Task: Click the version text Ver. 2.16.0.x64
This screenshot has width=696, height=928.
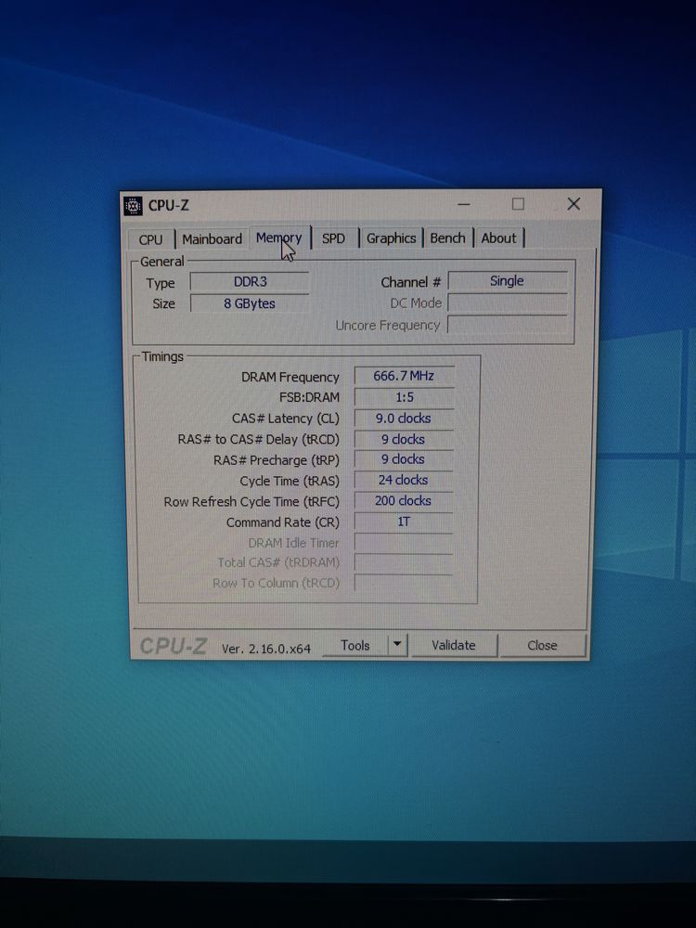Action: point(266,649)
